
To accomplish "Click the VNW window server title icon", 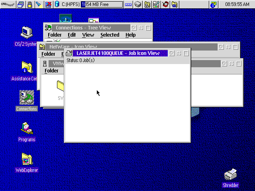I will tap(45, 64).
